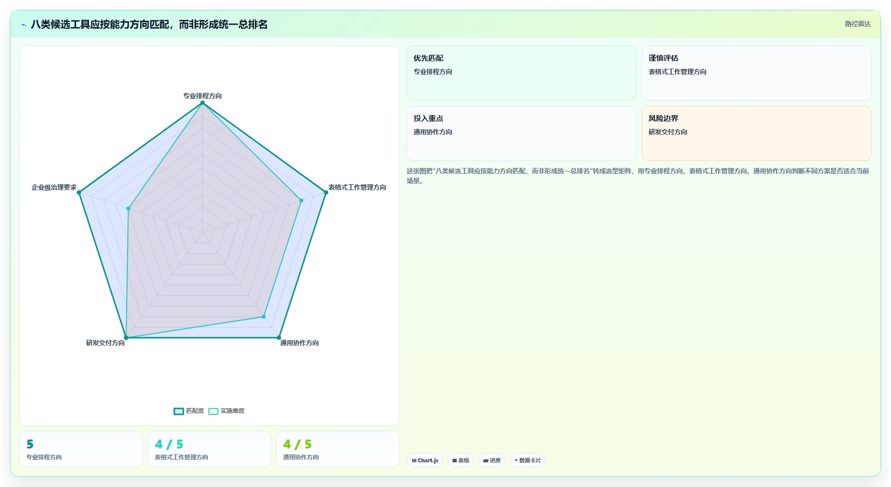
Task: Click the small blue icon beside the title
Action: (x=23, y=25)
